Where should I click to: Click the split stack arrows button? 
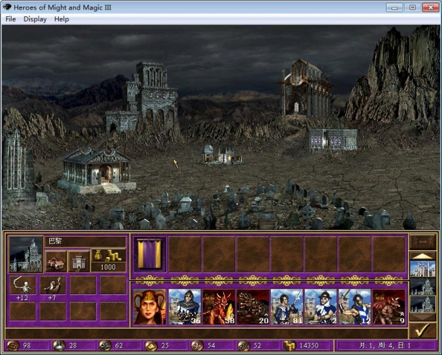(422, 241)
